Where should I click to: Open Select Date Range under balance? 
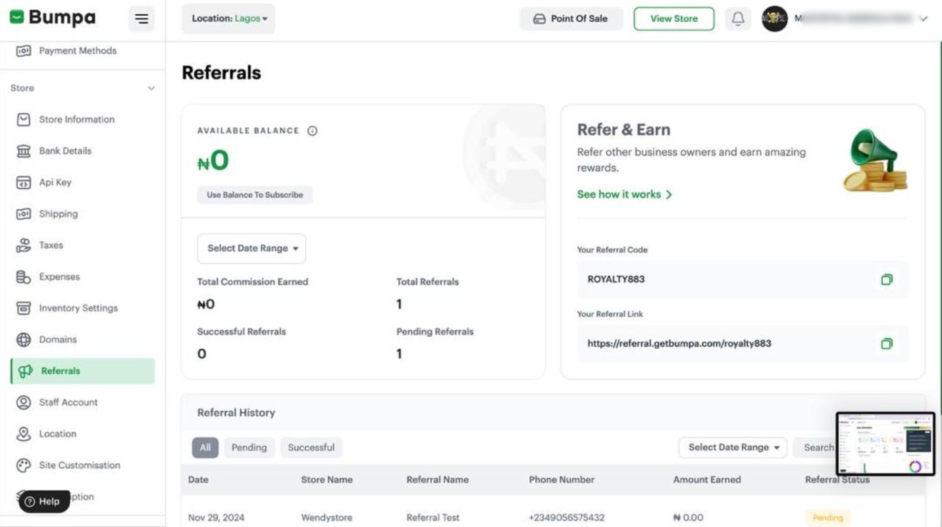[x=251, y=249]
